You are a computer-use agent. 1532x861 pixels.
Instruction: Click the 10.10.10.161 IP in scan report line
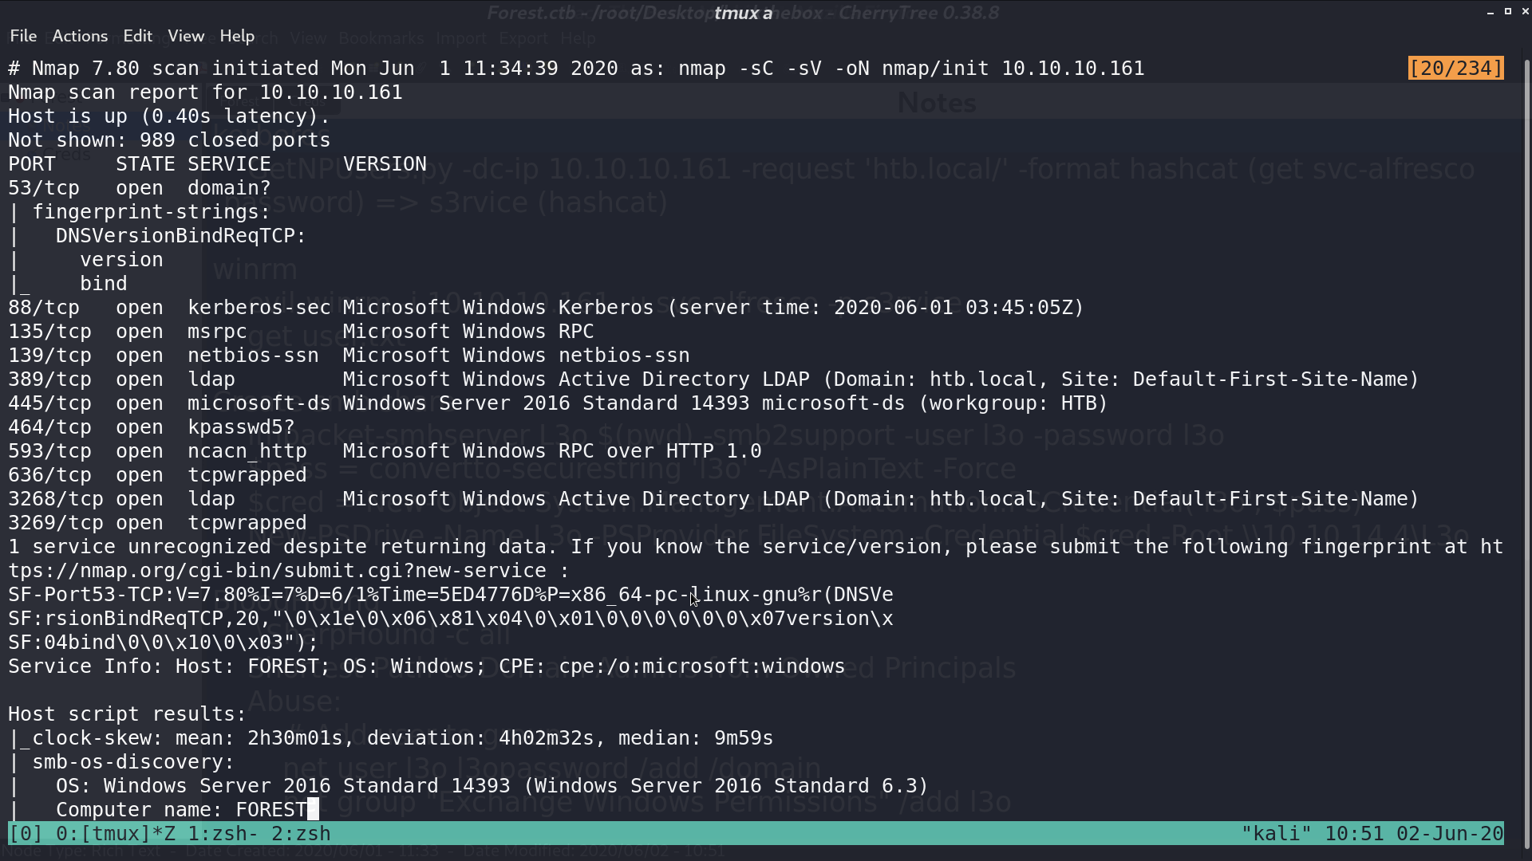pyautogui.click(x=331, y=92)
